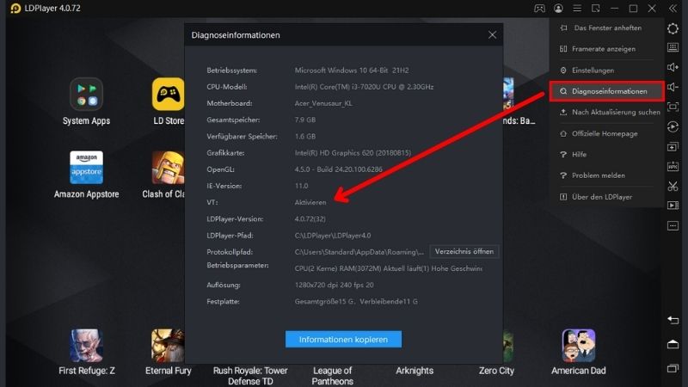Click the Festplatte Gesamtgröße value

pyautogui.click(x=356, y=302)
